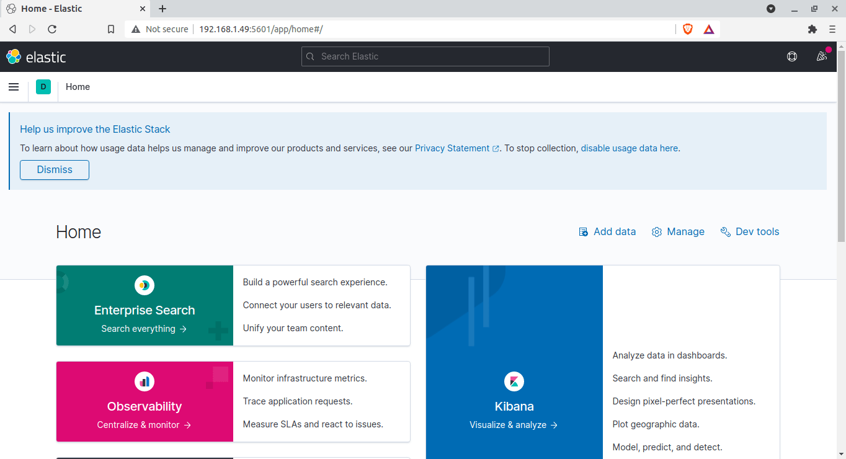Open the newsfeed celebration icon
Image resolution: width=846 pixels, height=459 pixels.
pos(822,56)
